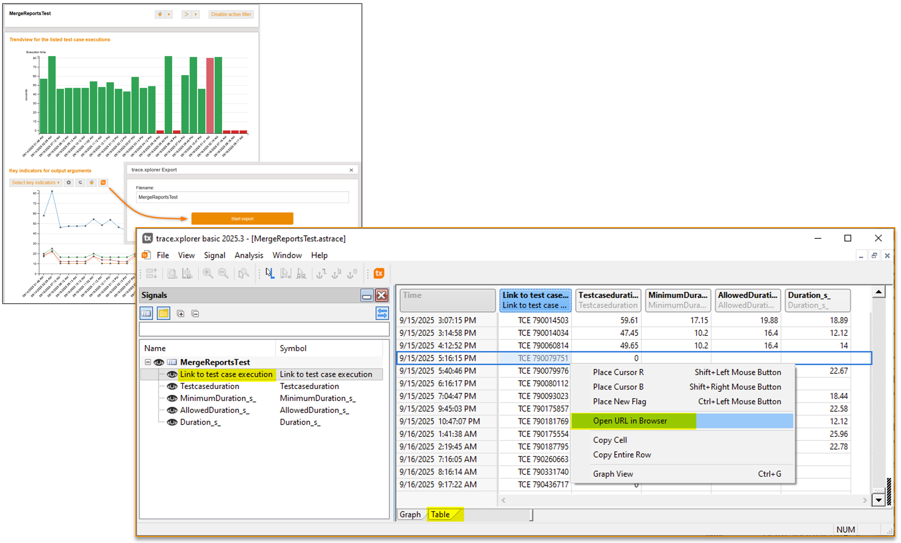Toggle visibility eye of Testcaseduration signal
The width and height of the screenshot is (901, 543).
point(172,386)
